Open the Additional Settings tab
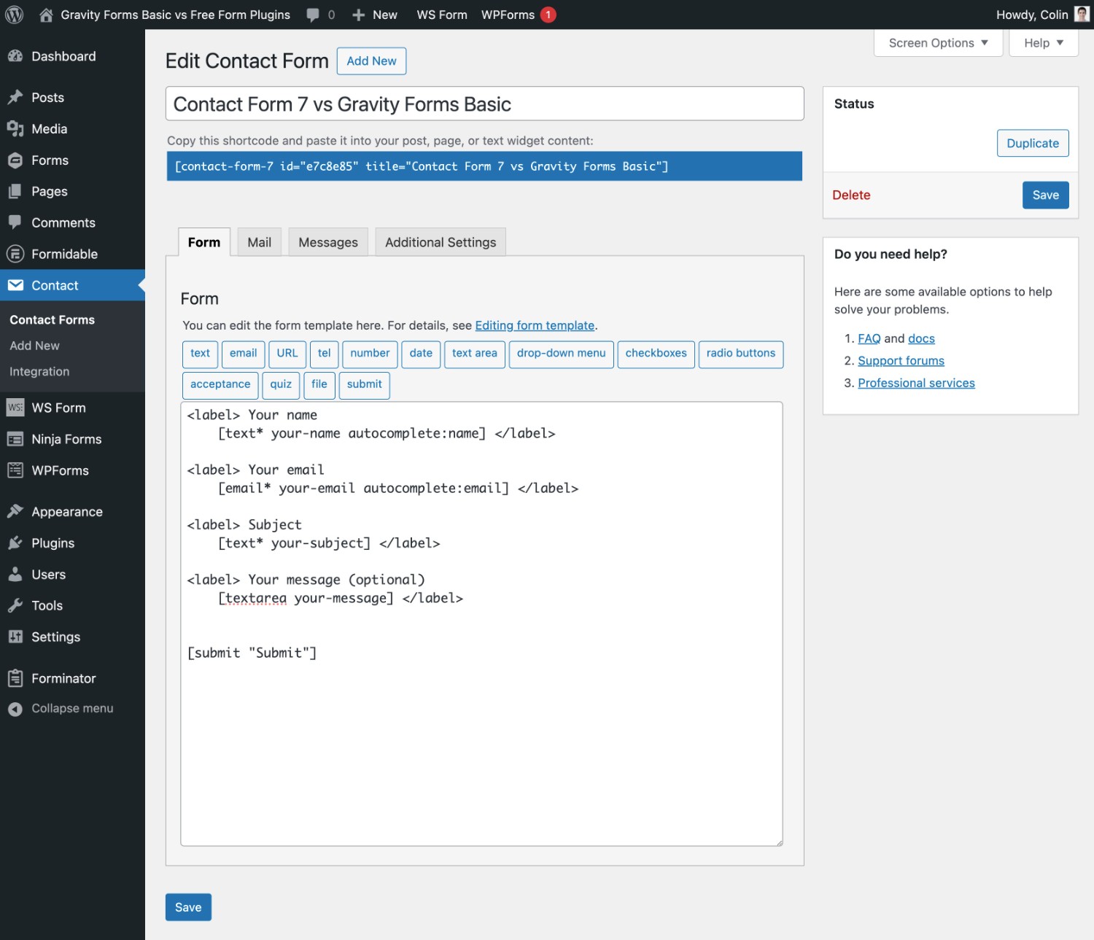The height and width of the screenshot is (940, 1094). (x=441, y=242)
